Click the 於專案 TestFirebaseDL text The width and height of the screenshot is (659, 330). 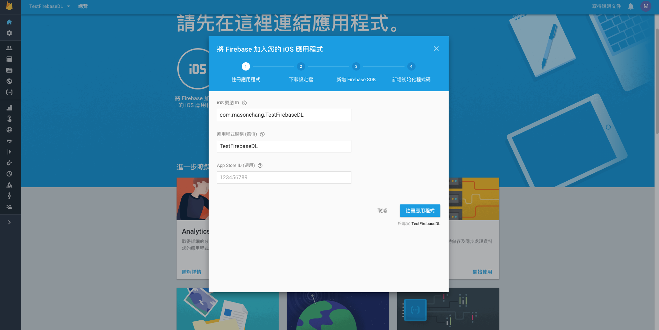[419, 224]
